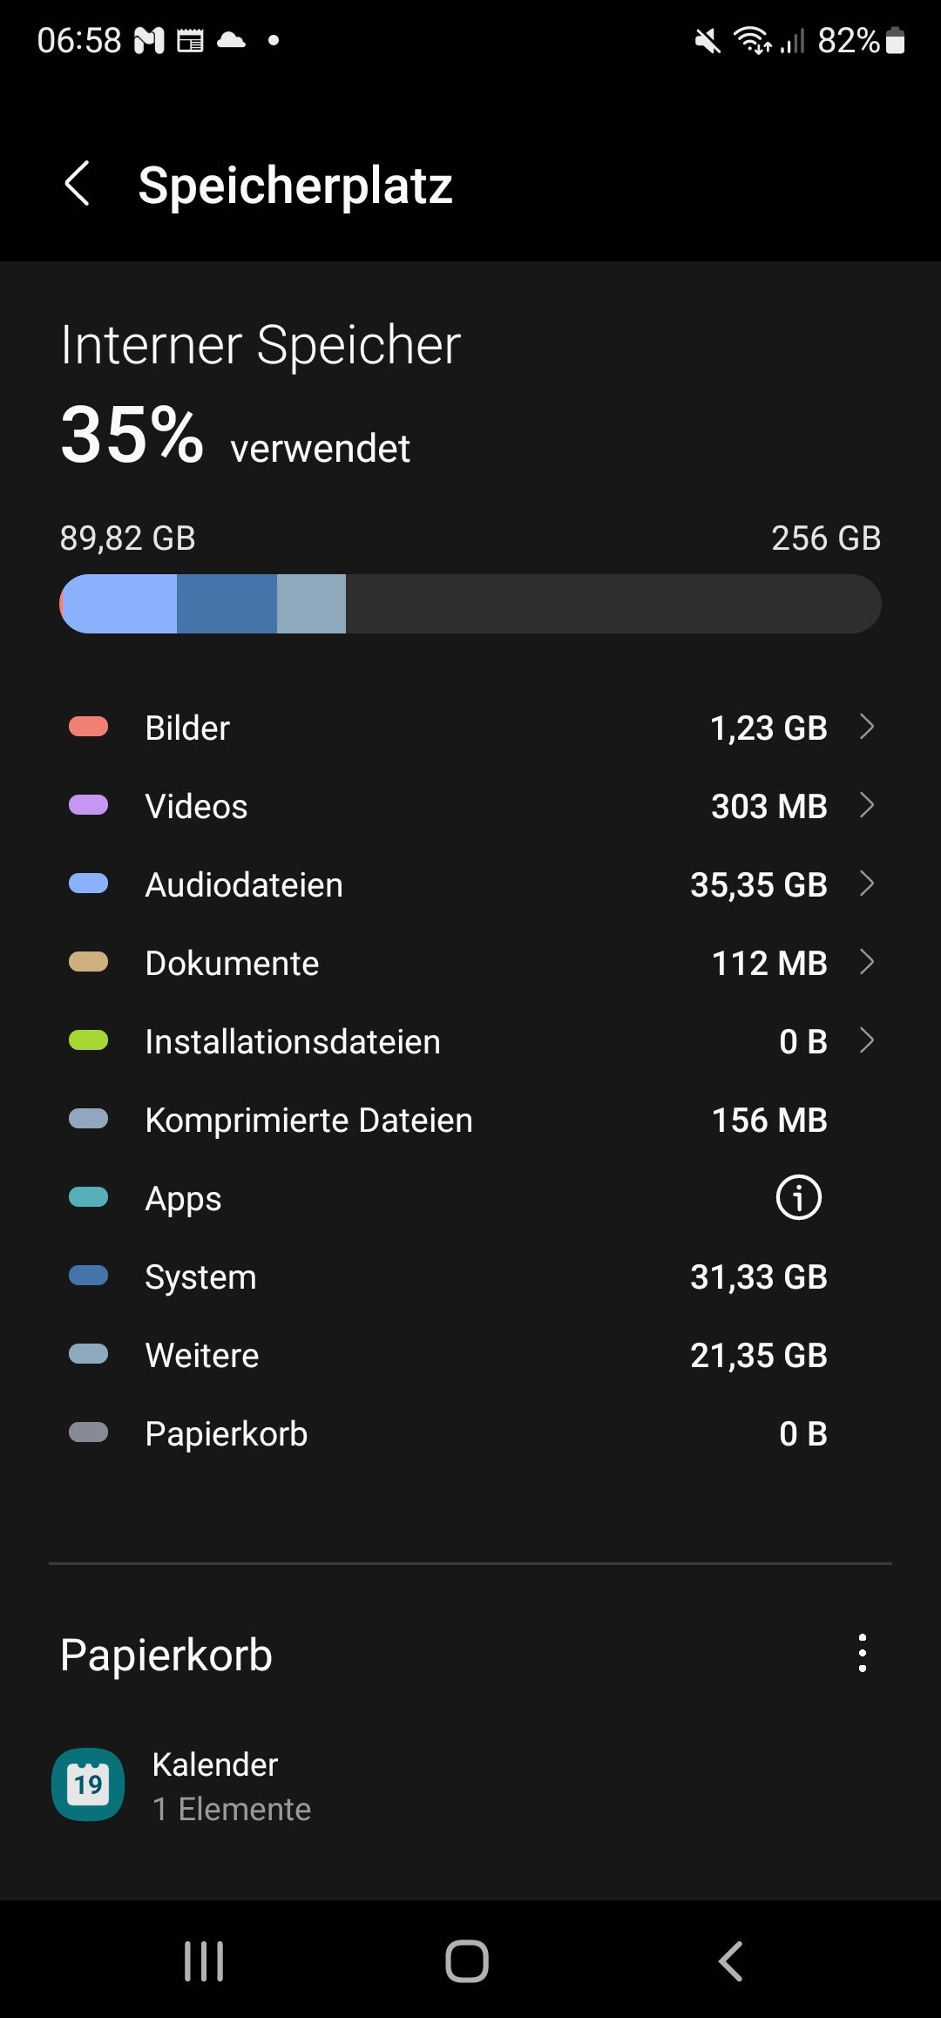The height and width of the screenshot is (2018, 941).
Task: Expand the Bilder category chevron
Action: click(x=866, y=727)
